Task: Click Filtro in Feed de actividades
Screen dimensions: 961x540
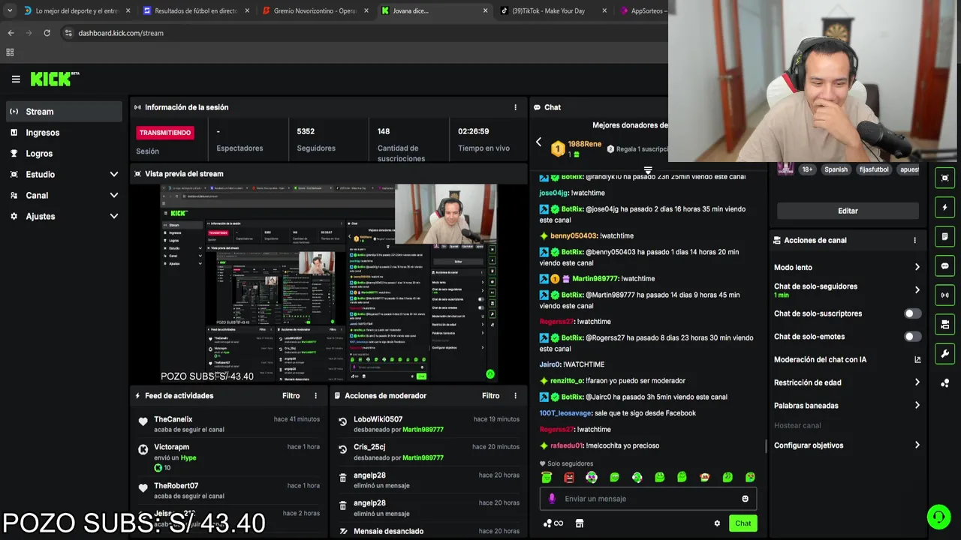Action: (291, 396)
